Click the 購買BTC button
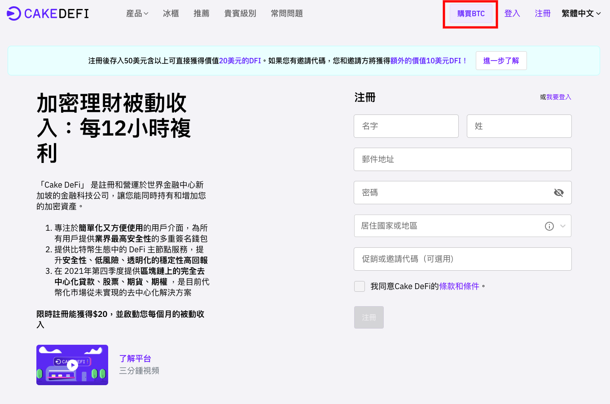The width and height of the screenshot is (610, 404). 471,13
